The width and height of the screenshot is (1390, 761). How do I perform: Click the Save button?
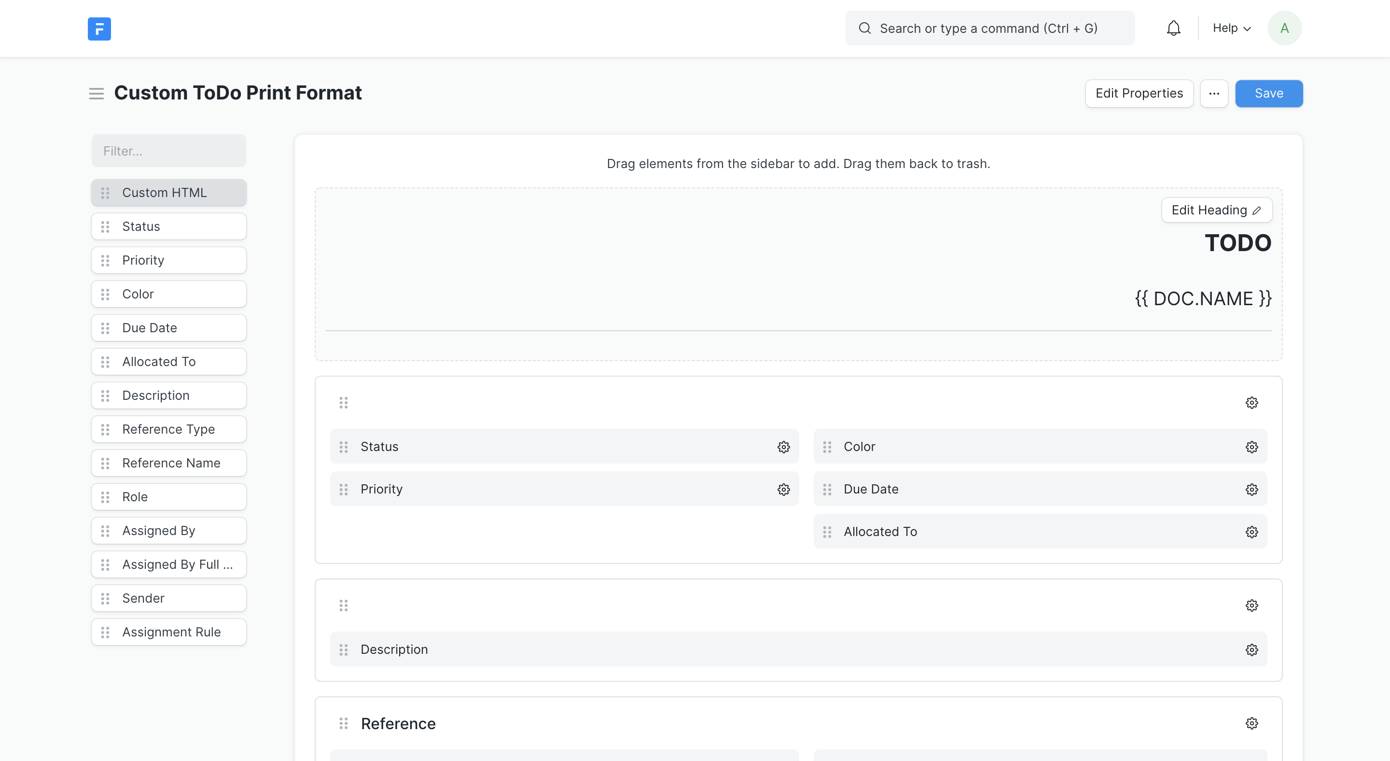tap(1268, 93)
